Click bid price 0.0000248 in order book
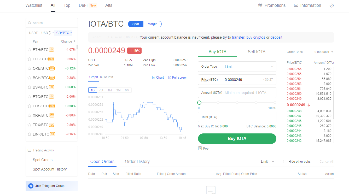 pyautogui.click(x=294, y=111)
